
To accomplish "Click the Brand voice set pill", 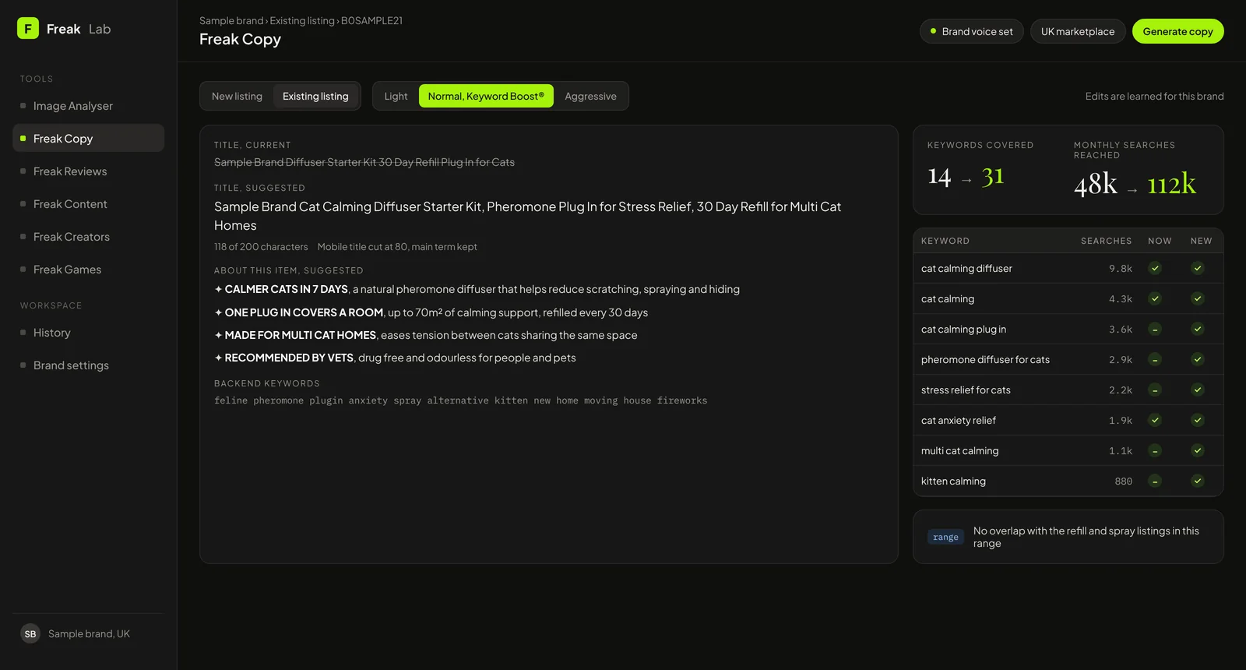I will tap(971, 31).
